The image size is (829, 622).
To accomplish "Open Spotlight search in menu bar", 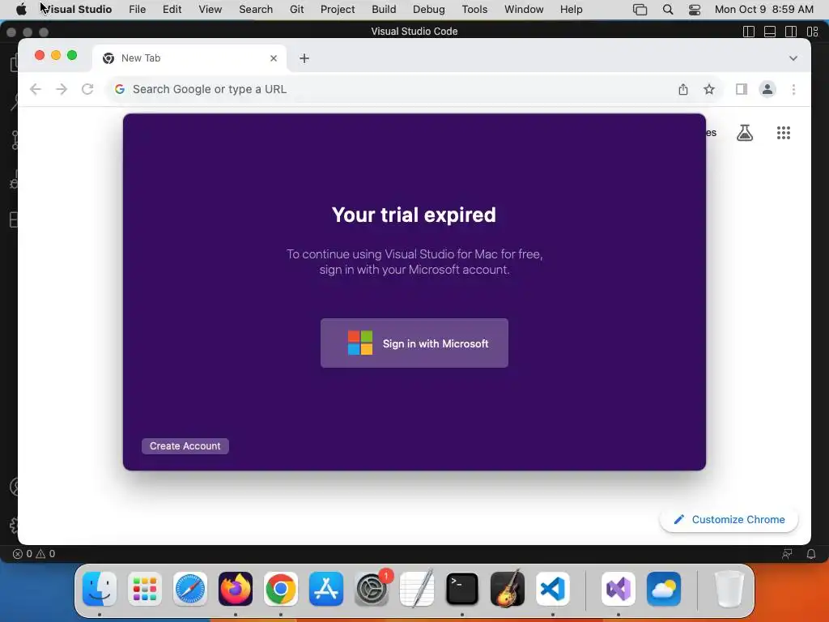I will coord(668,10).
